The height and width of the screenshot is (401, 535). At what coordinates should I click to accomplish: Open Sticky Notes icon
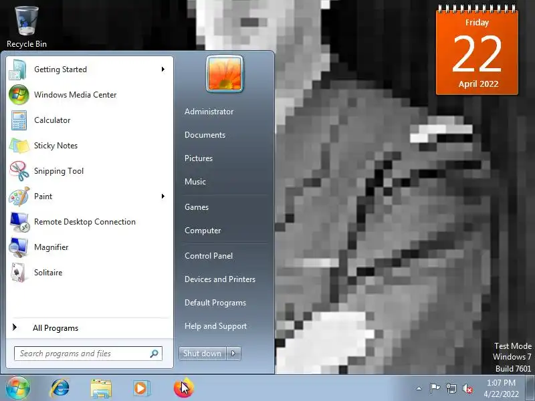(19, 146)
